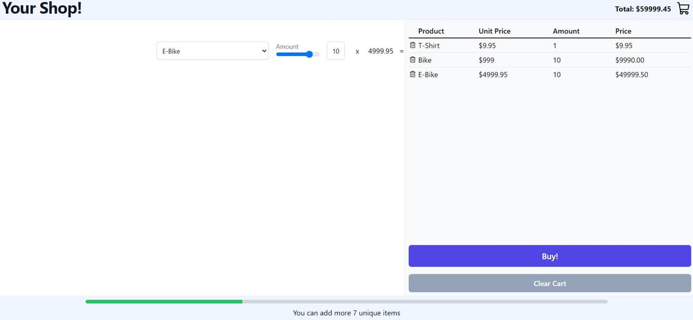Click the Unit Price column header
This screenshot has height=320, width=693.
(494, 31)
